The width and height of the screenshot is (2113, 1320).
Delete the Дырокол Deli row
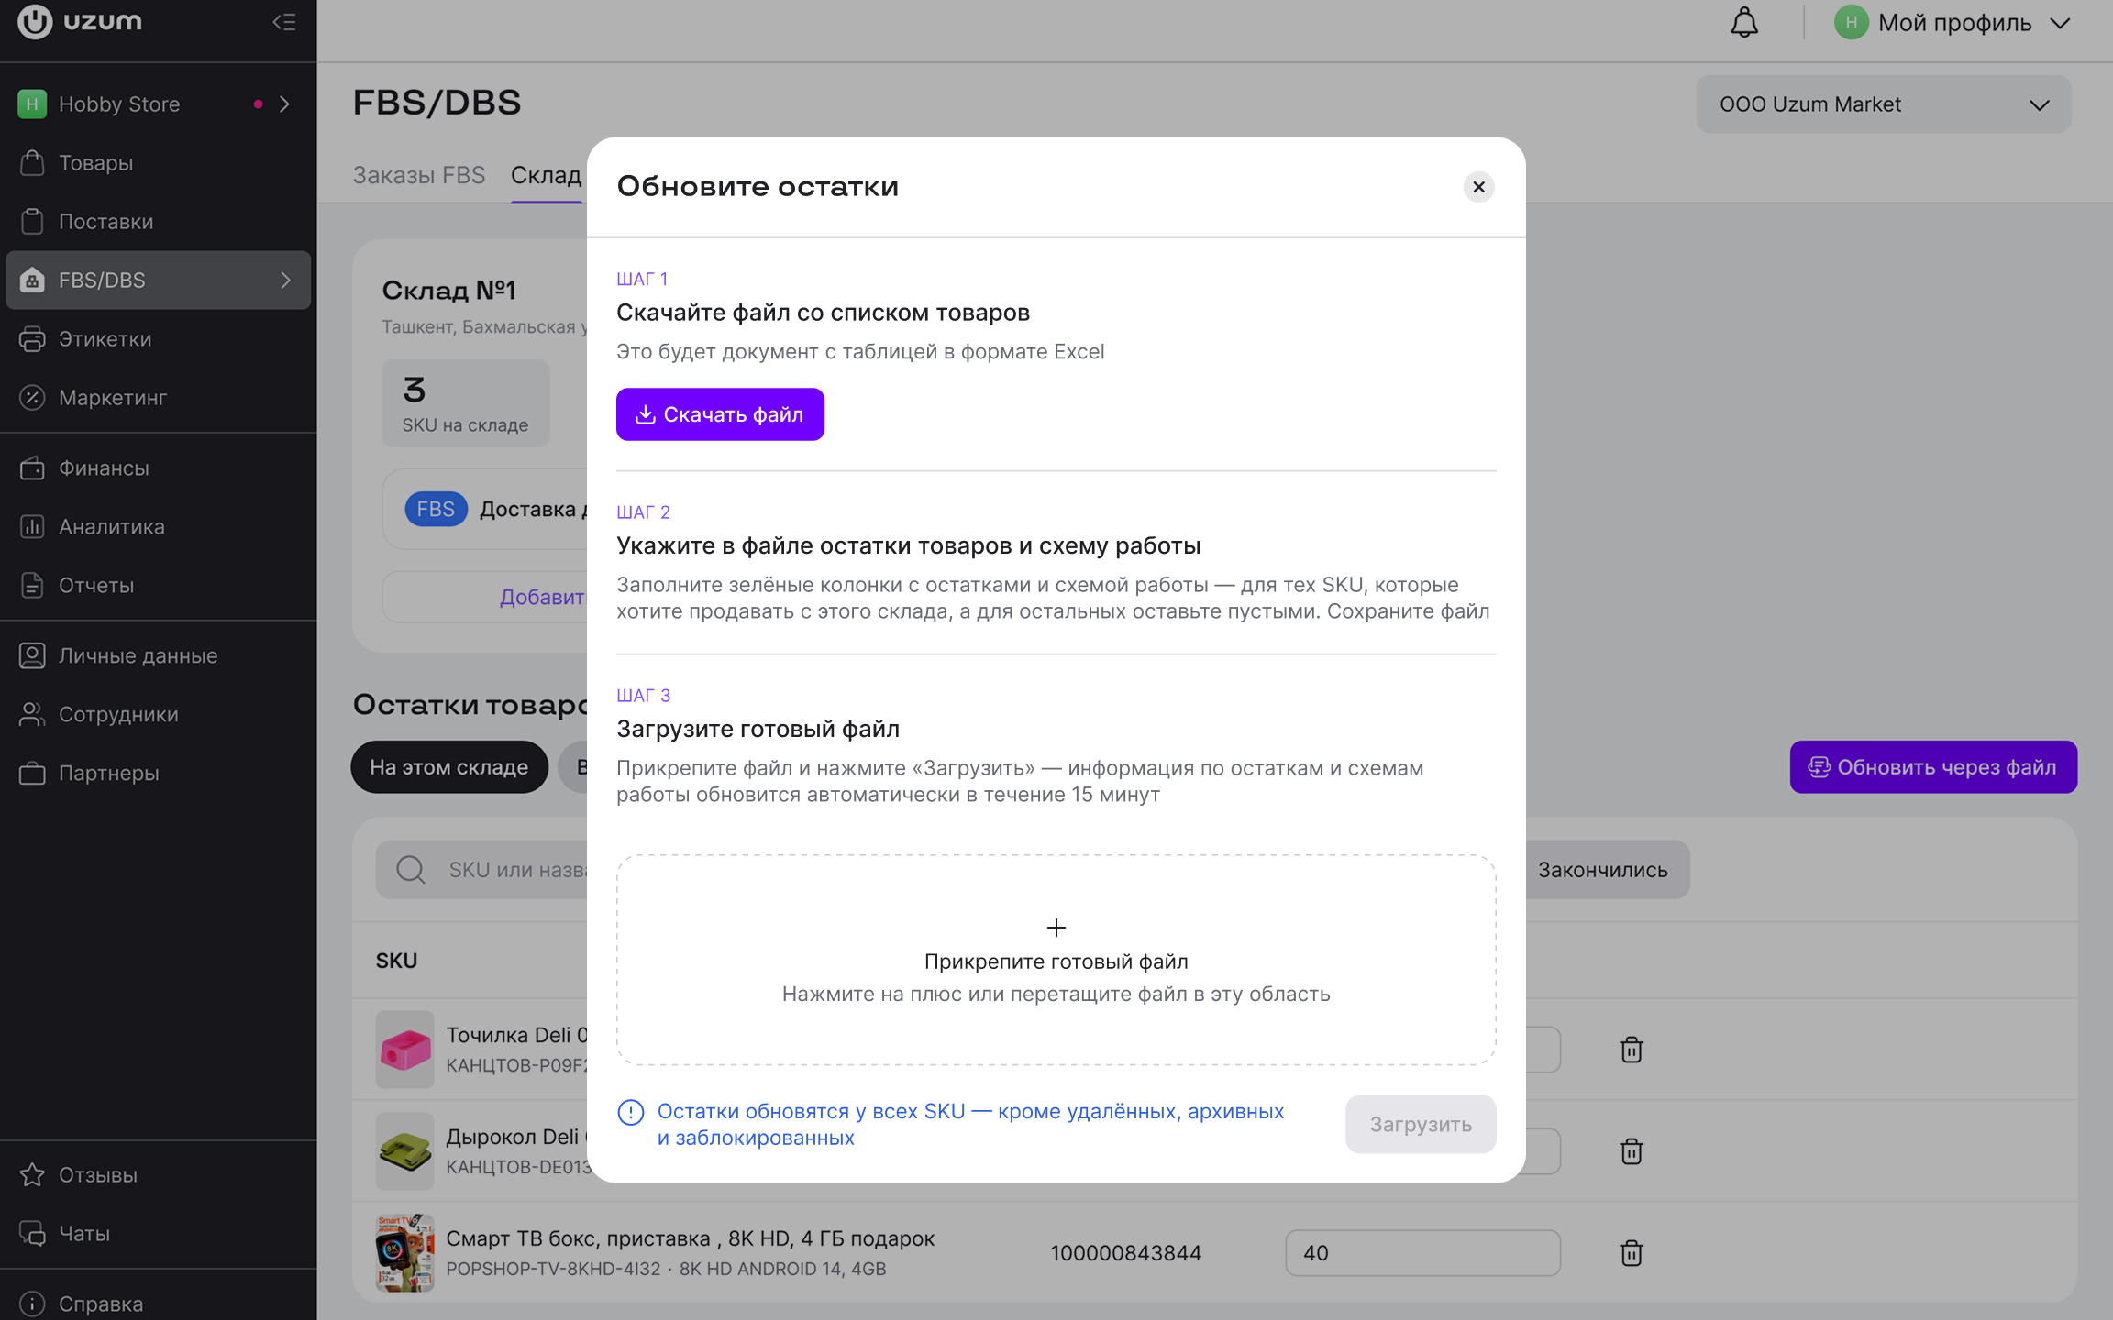click(x=1631, y=1151)
